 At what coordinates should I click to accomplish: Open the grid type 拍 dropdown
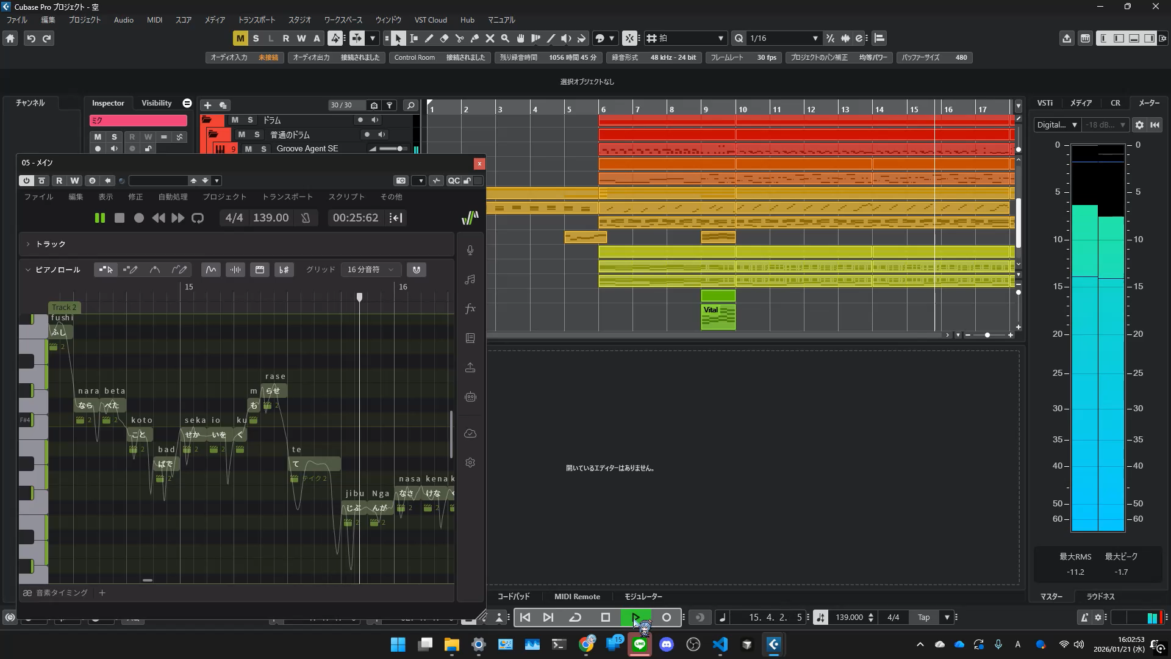click(x=686, y=38)
